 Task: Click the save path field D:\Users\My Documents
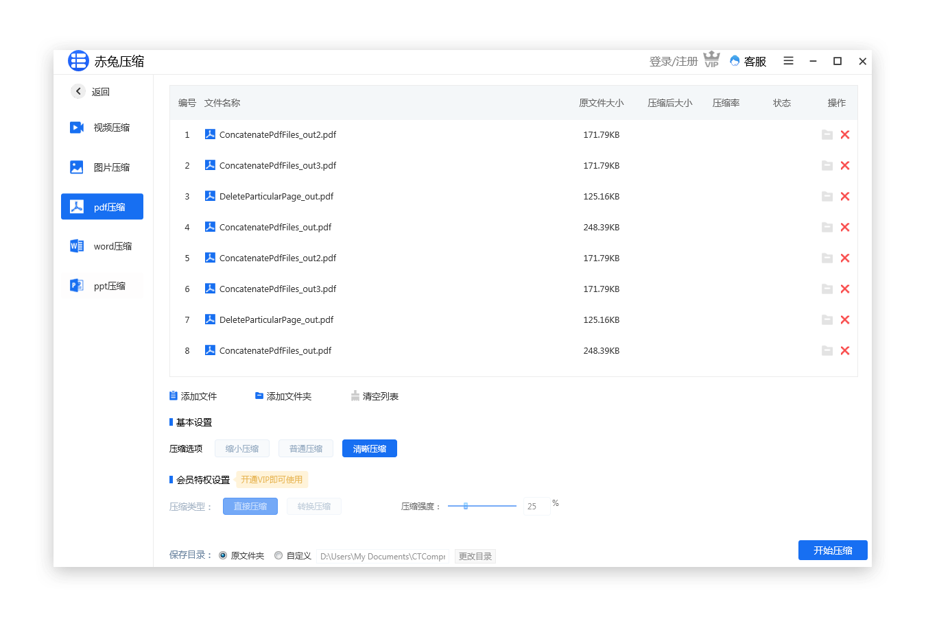[383, 556]
